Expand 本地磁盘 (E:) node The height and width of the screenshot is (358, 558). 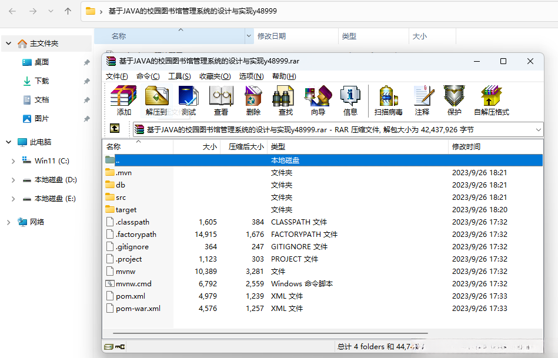point(13,199)
